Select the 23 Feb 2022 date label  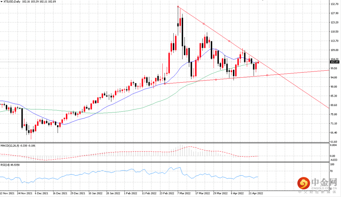click(x=167, y=193)
